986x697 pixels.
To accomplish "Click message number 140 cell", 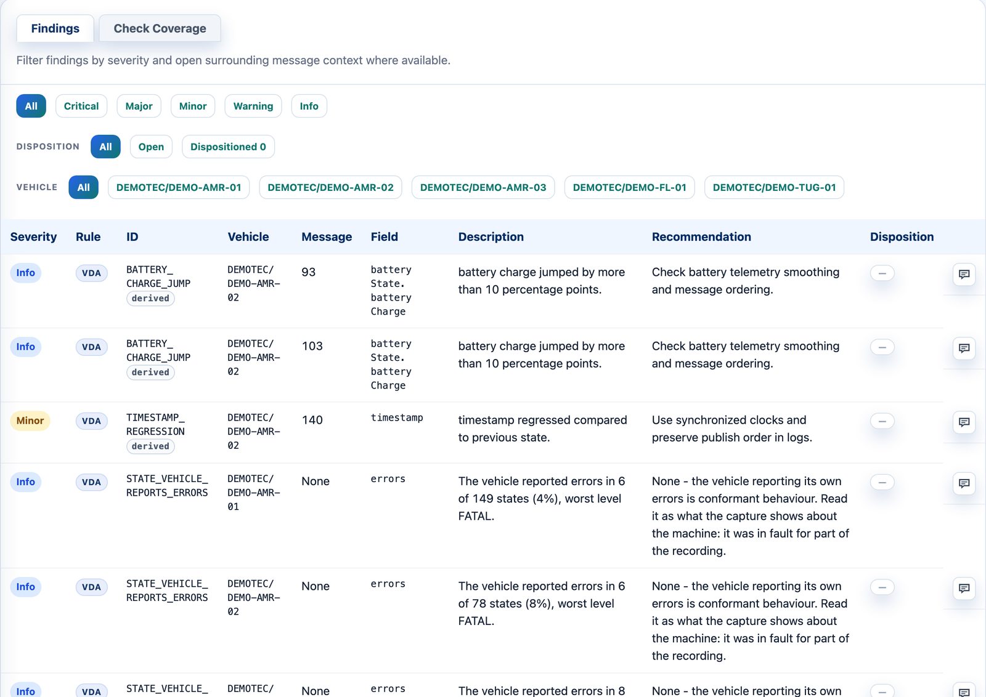I will [312, 420].
